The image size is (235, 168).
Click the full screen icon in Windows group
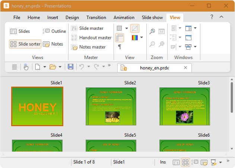(x=188, y=38)
